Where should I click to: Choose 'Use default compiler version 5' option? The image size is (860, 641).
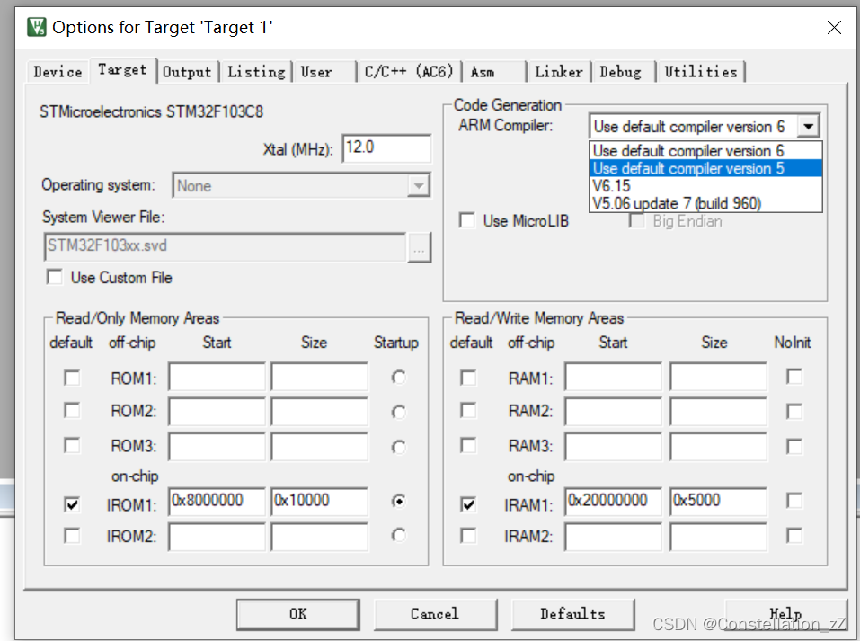(x=705, y=168)
